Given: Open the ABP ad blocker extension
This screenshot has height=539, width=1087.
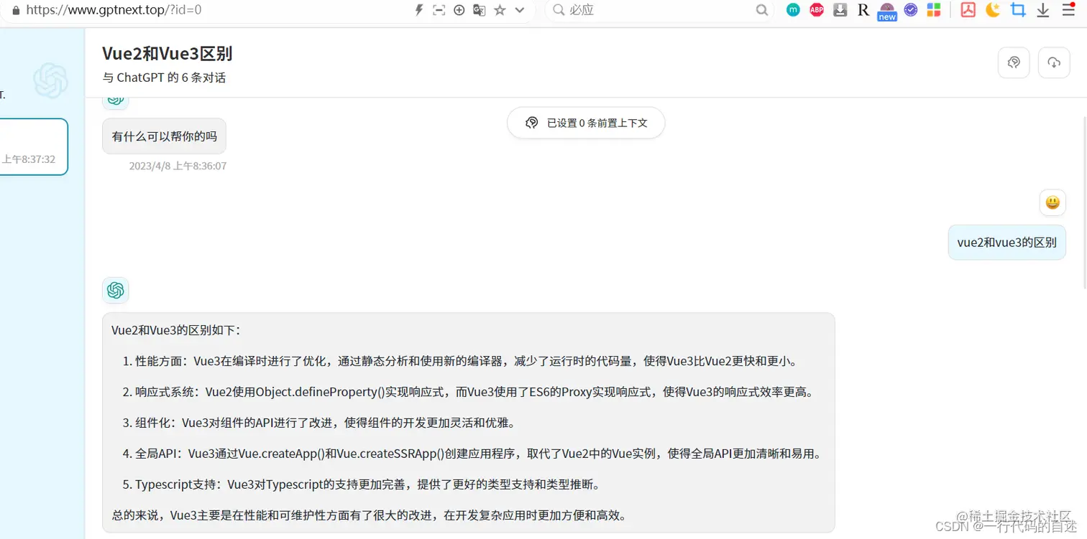Looking at the screenshot, I should [817, 10].
